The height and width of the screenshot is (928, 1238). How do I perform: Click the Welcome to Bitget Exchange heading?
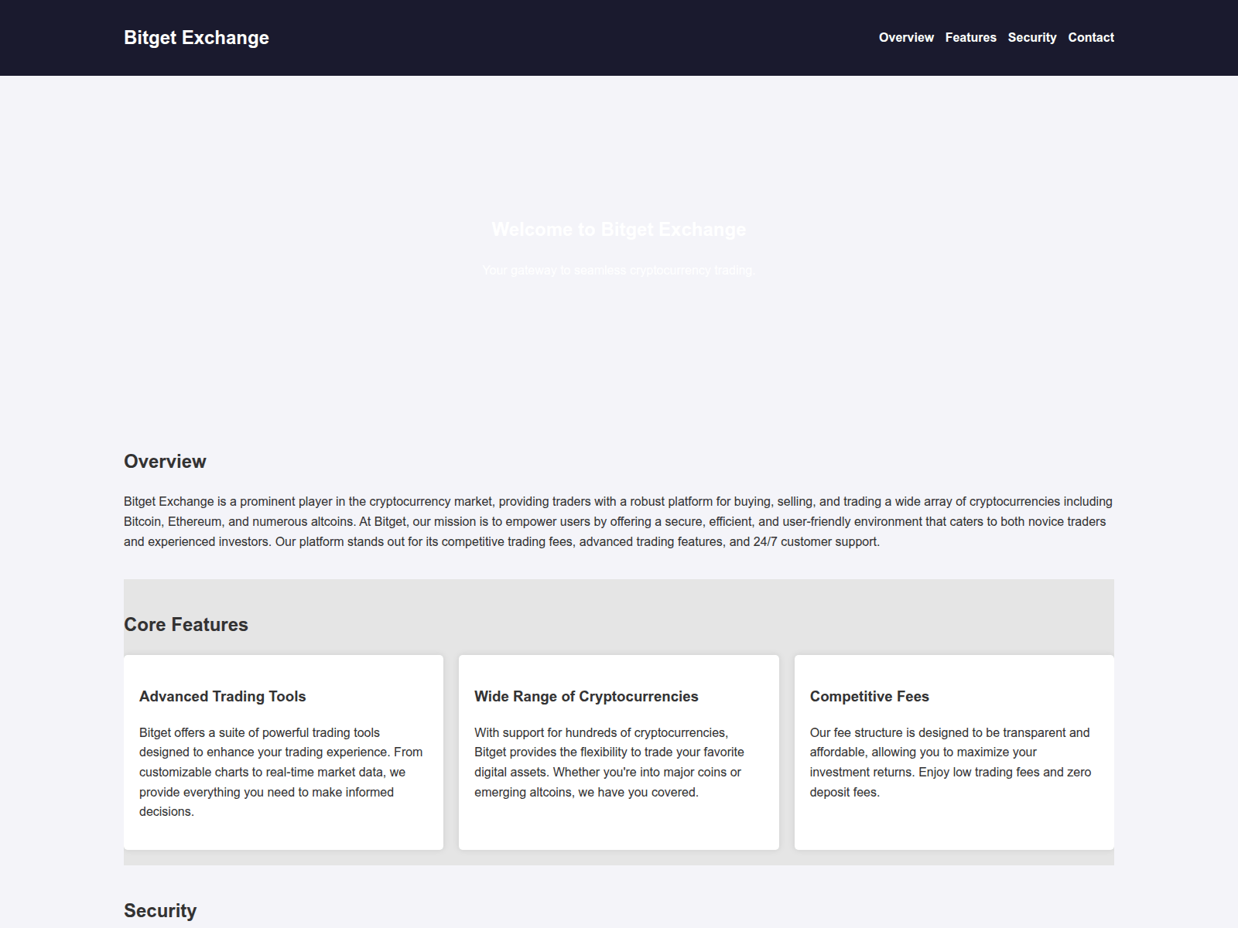[618, 230]
